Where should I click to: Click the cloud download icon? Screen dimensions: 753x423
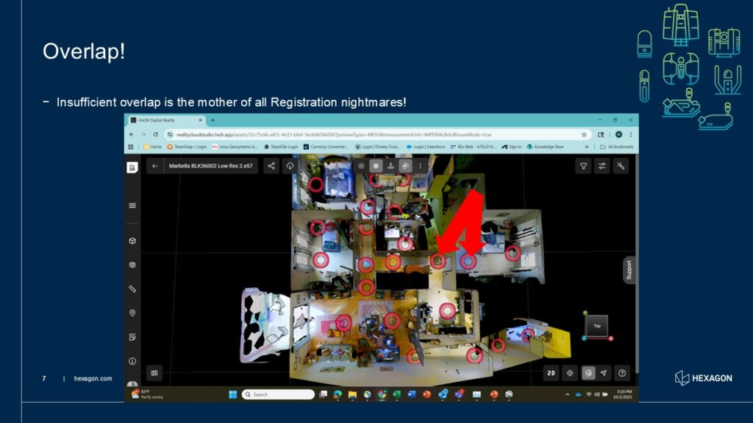(x=290, y=166)
